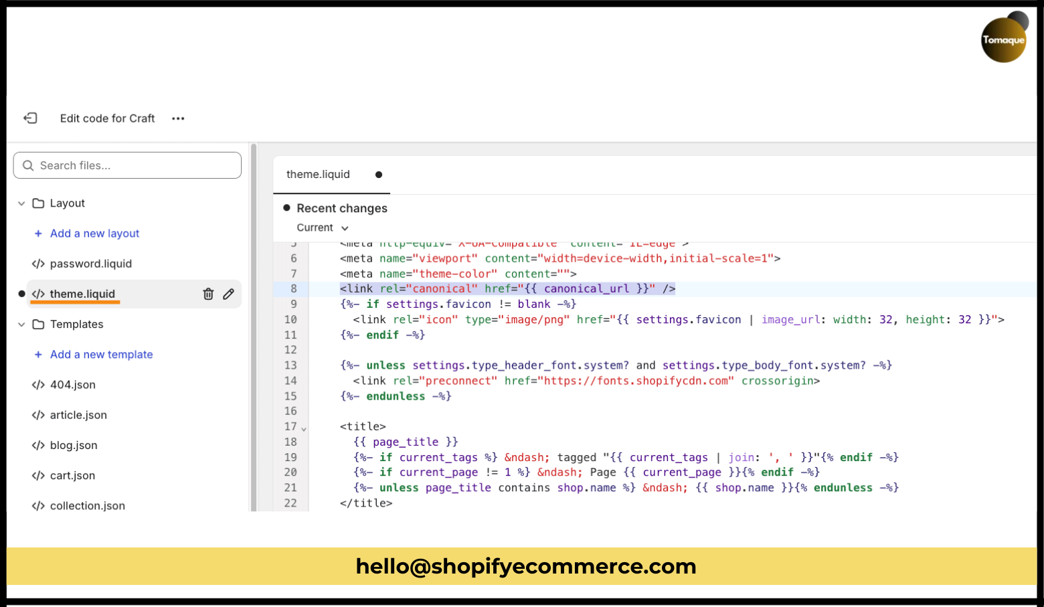The image size is (1044, 607).
Task: Click the Layout folder icon
Action: [38, 203]
